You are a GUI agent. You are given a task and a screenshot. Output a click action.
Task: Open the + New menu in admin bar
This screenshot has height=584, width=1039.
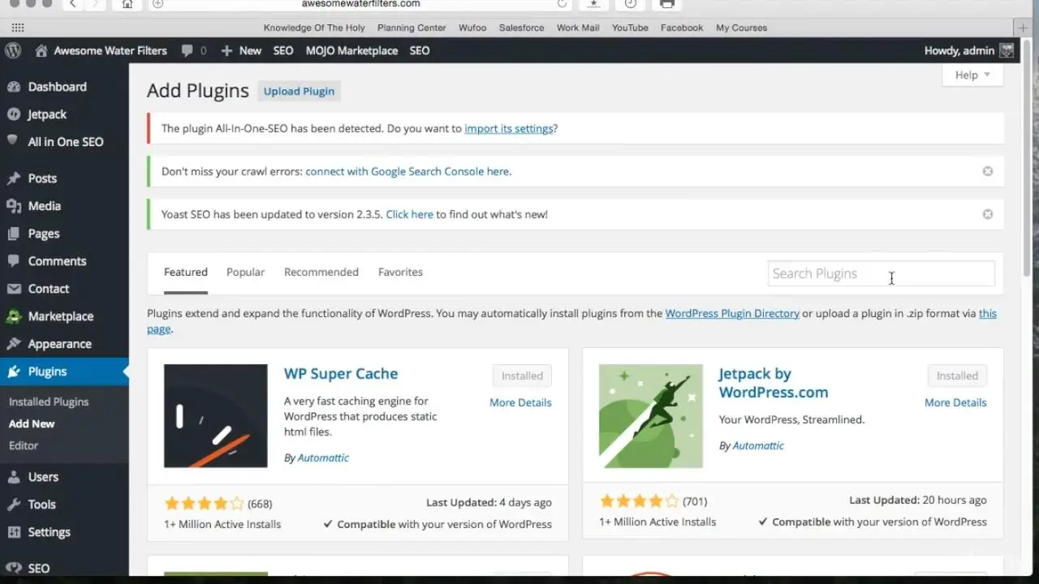coord(241,50)
